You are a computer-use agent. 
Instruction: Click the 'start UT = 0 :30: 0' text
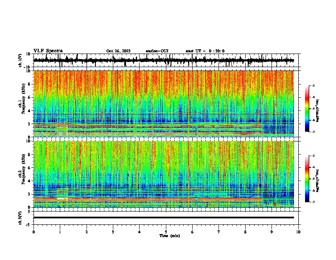click(205, 51)
